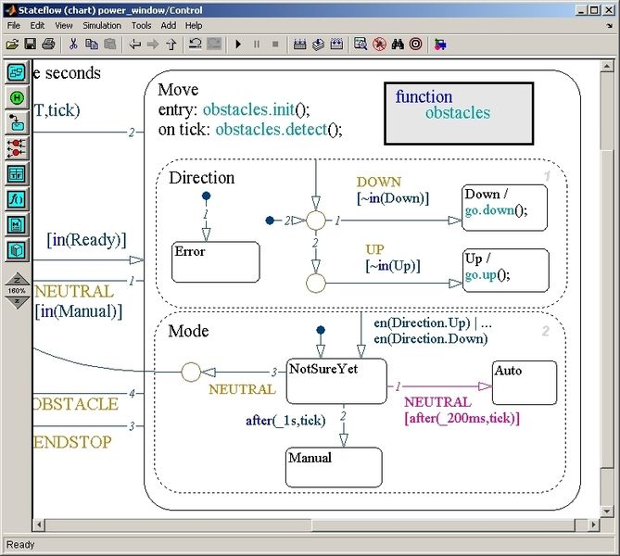
Task: Select the Up state box
Action: click(x=506, y=271)
